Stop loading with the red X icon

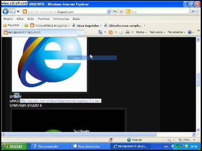pos(121,12)
